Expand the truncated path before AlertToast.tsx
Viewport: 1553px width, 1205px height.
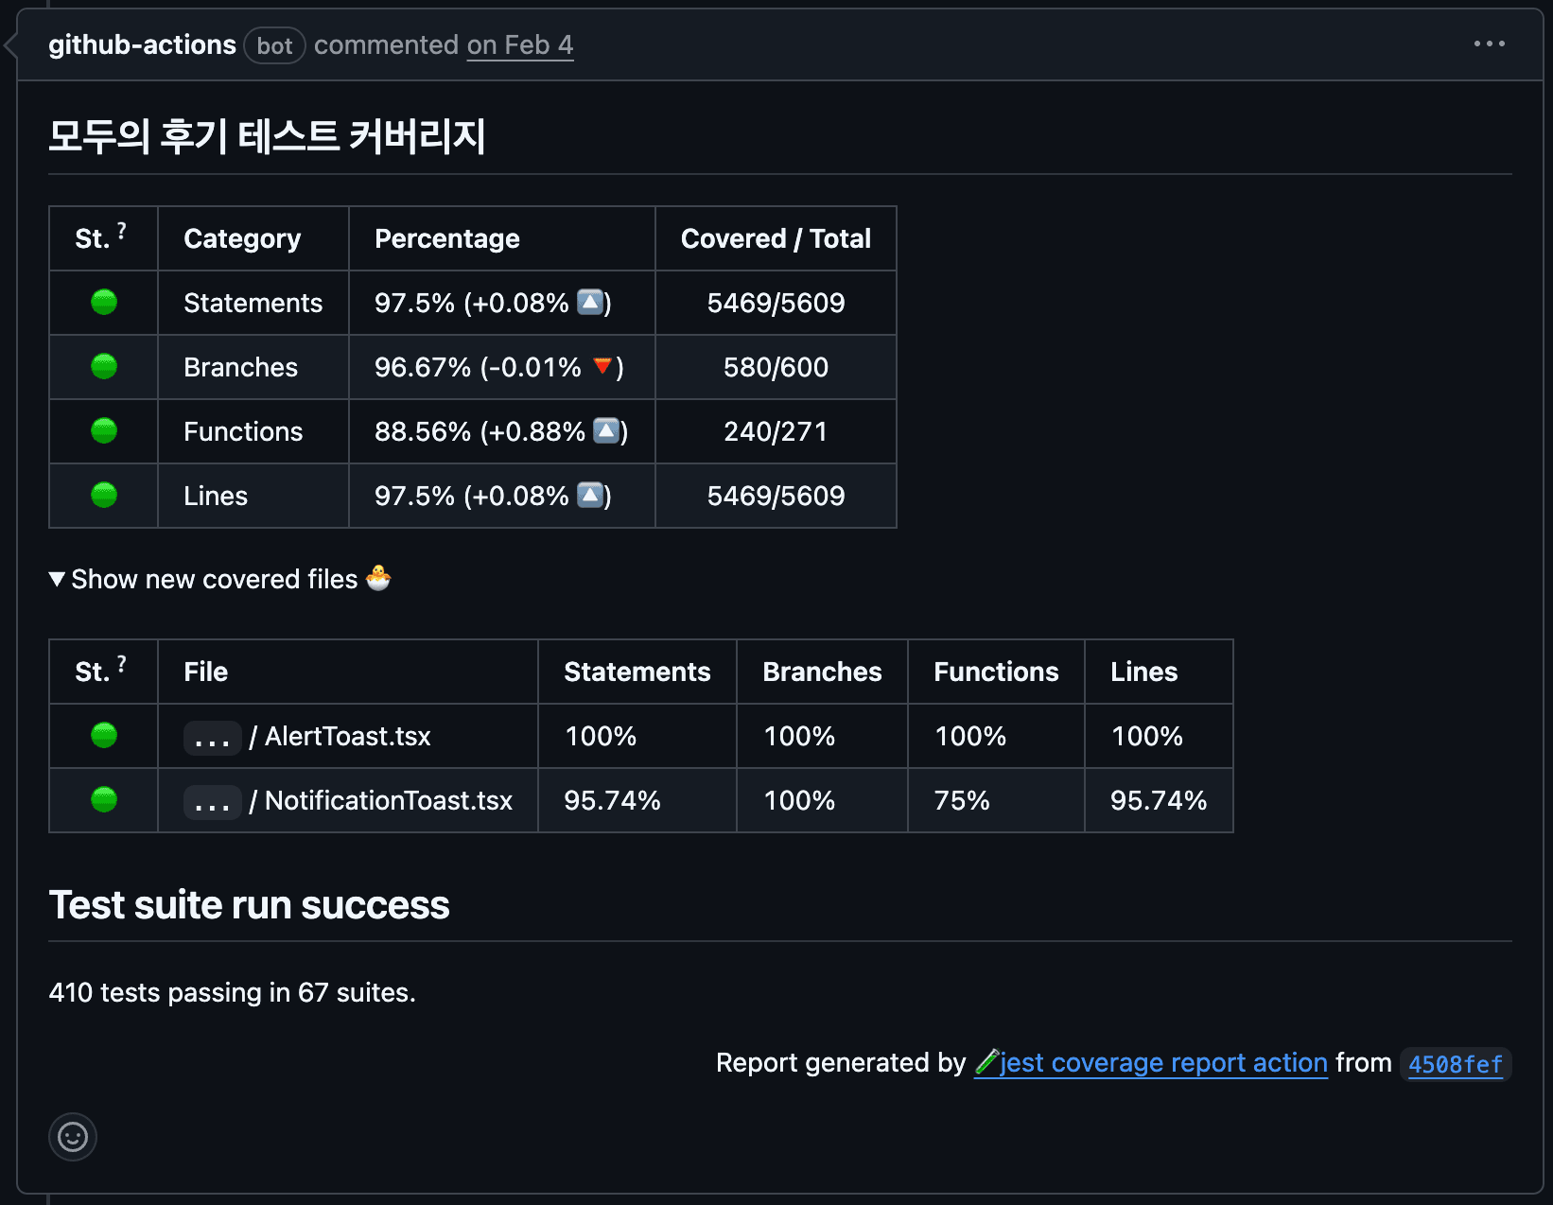coord(212,737)
